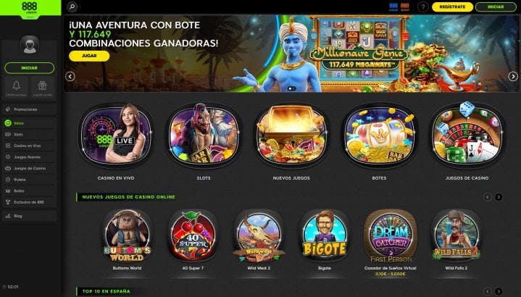Open the gift box icon in sidebar
The height and width of the screenshot is (297, 521).
(x=42, y=88)
